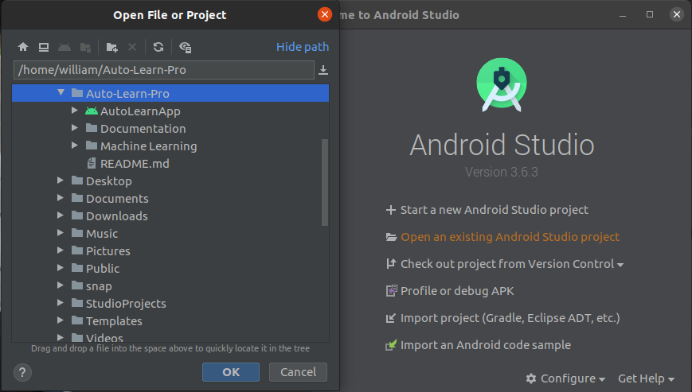This screenshot has height=392, width=692.
Task: Click the version control checkout icon
Action: (391, 263)
